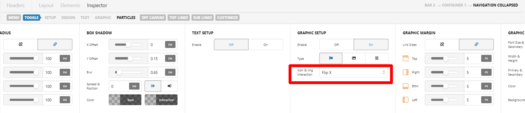This screenshot has width=525, height=113.
Task: Choose the outset box shadow position icon
Action: pos(153,86)
